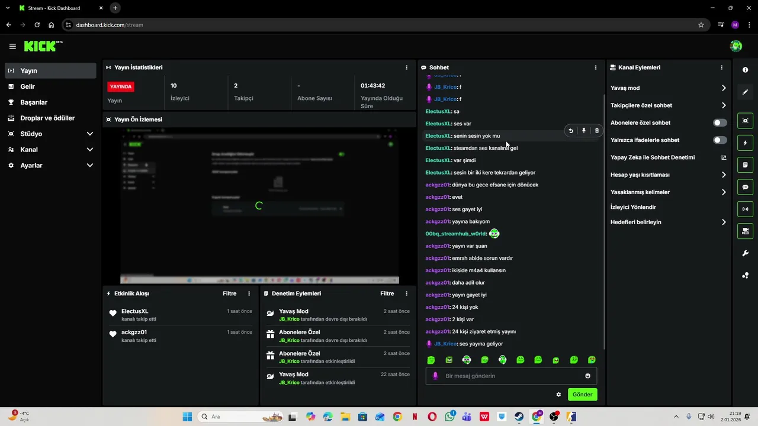Image resolution: width=758 pixels, height=426 pixels.
Task: Open the hamburger menu next to KICK logo
Action: [x=12, y=46]
